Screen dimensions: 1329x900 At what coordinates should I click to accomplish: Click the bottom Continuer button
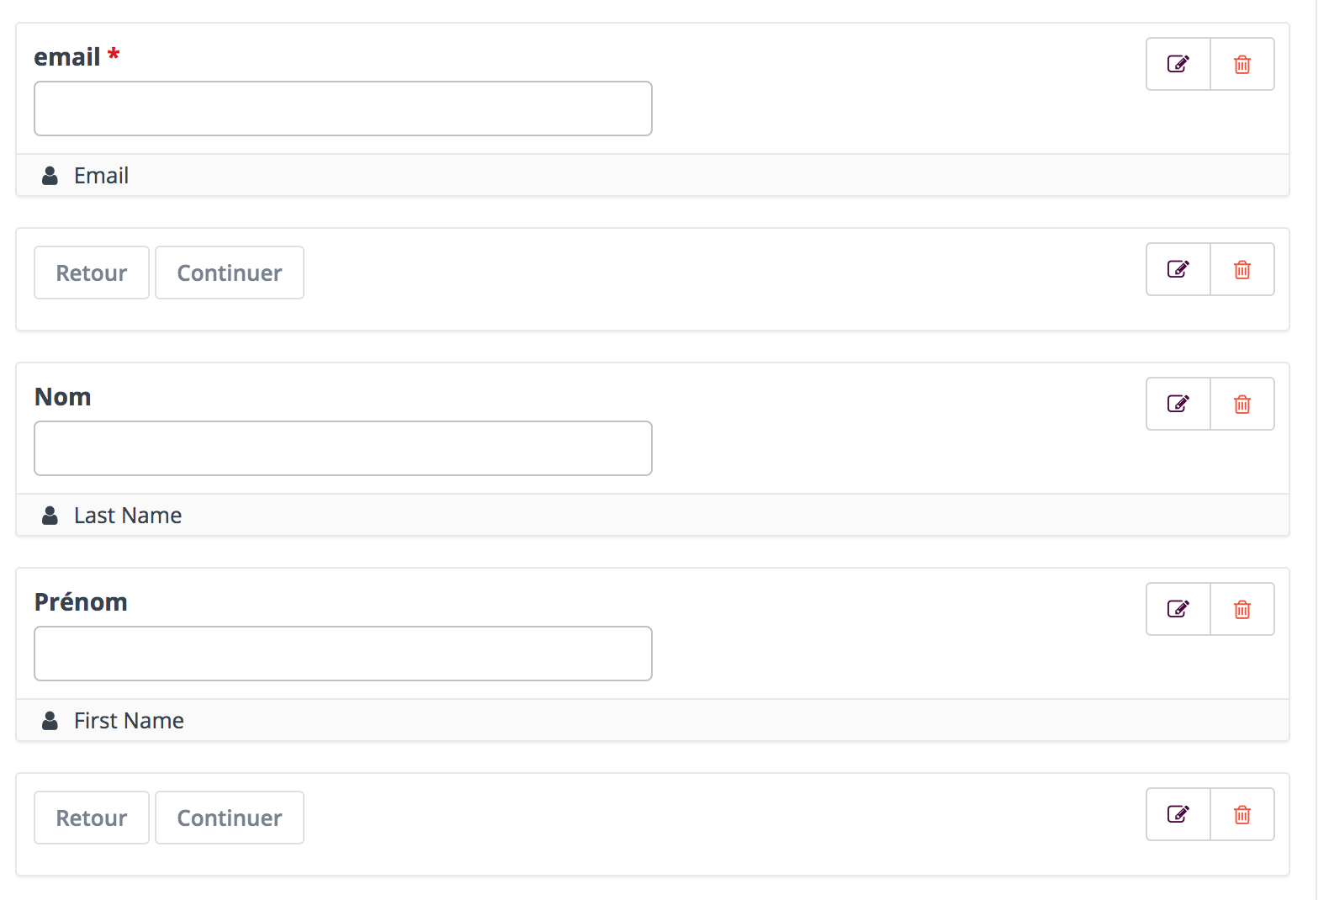pyautogui.click(x=230, y=818)
